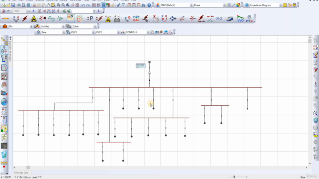Screen dimensions: 319x179
Task: Select the Harmonic Analysis waveform icon
Action: click(51, 19)
